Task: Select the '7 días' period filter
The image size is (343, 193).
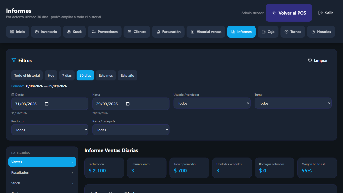Action: point(67,75)
